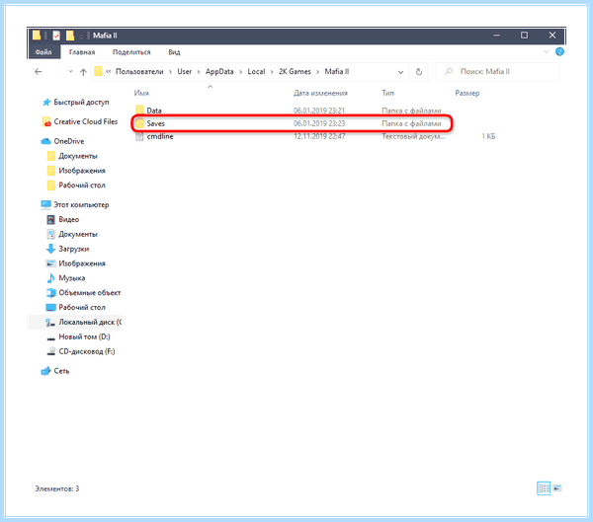Viewport: 593px width, 522px height.
Task: Open recent locations dropdown arrow
Action: pyautogui.click(x=71, y=72)
